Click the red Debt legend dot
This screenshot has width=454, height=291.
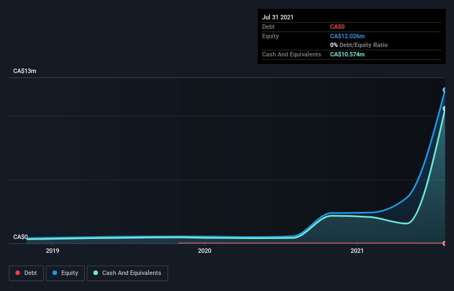[x=18, y=273]
